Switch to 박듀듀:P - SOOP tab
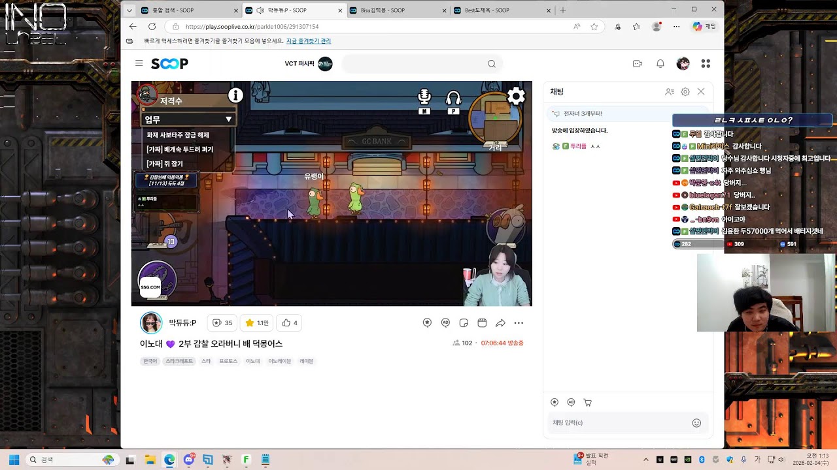Image resolution: width=837 pixels, height=470 pixels. pyautogui.click(x=294, y=10)
